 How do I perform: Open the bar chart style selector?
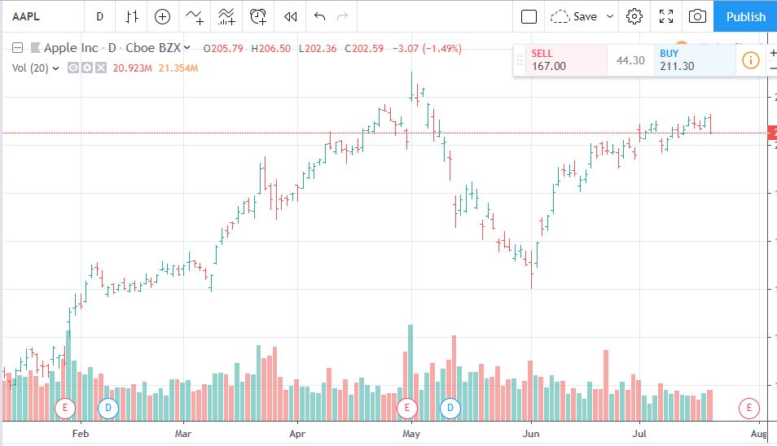(x=131, y=16)
